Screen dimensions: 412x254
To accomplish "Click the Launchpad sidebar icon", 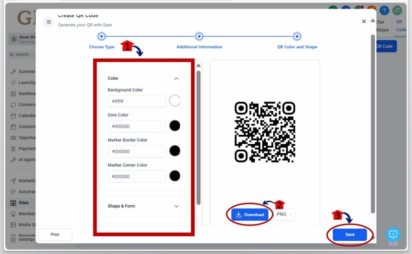I will coord(13,83).
